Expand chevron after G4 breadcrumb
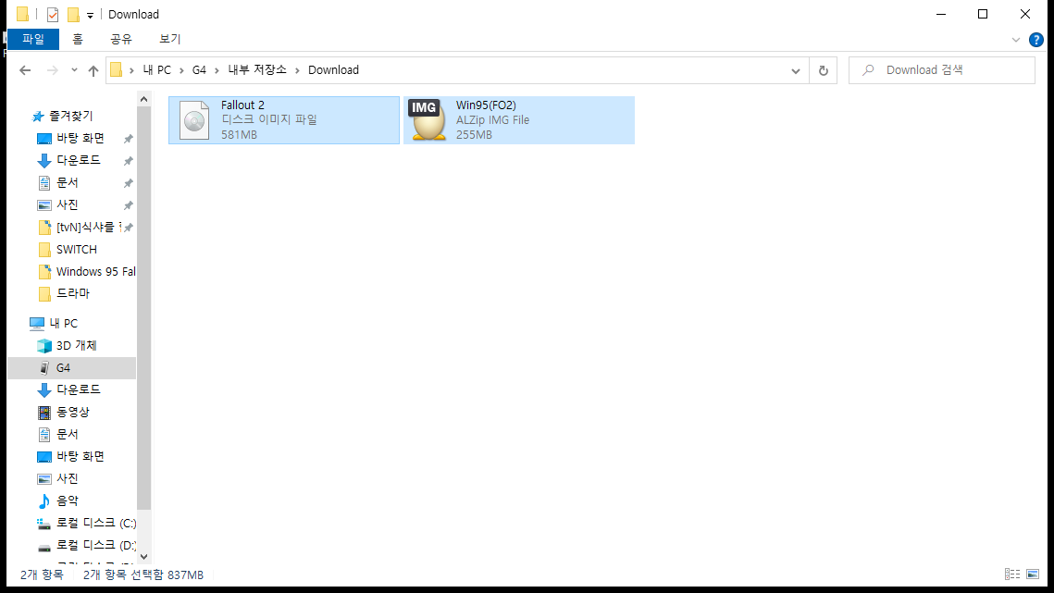This screenshot has height=593, width=1054. [x=217, y=70]
